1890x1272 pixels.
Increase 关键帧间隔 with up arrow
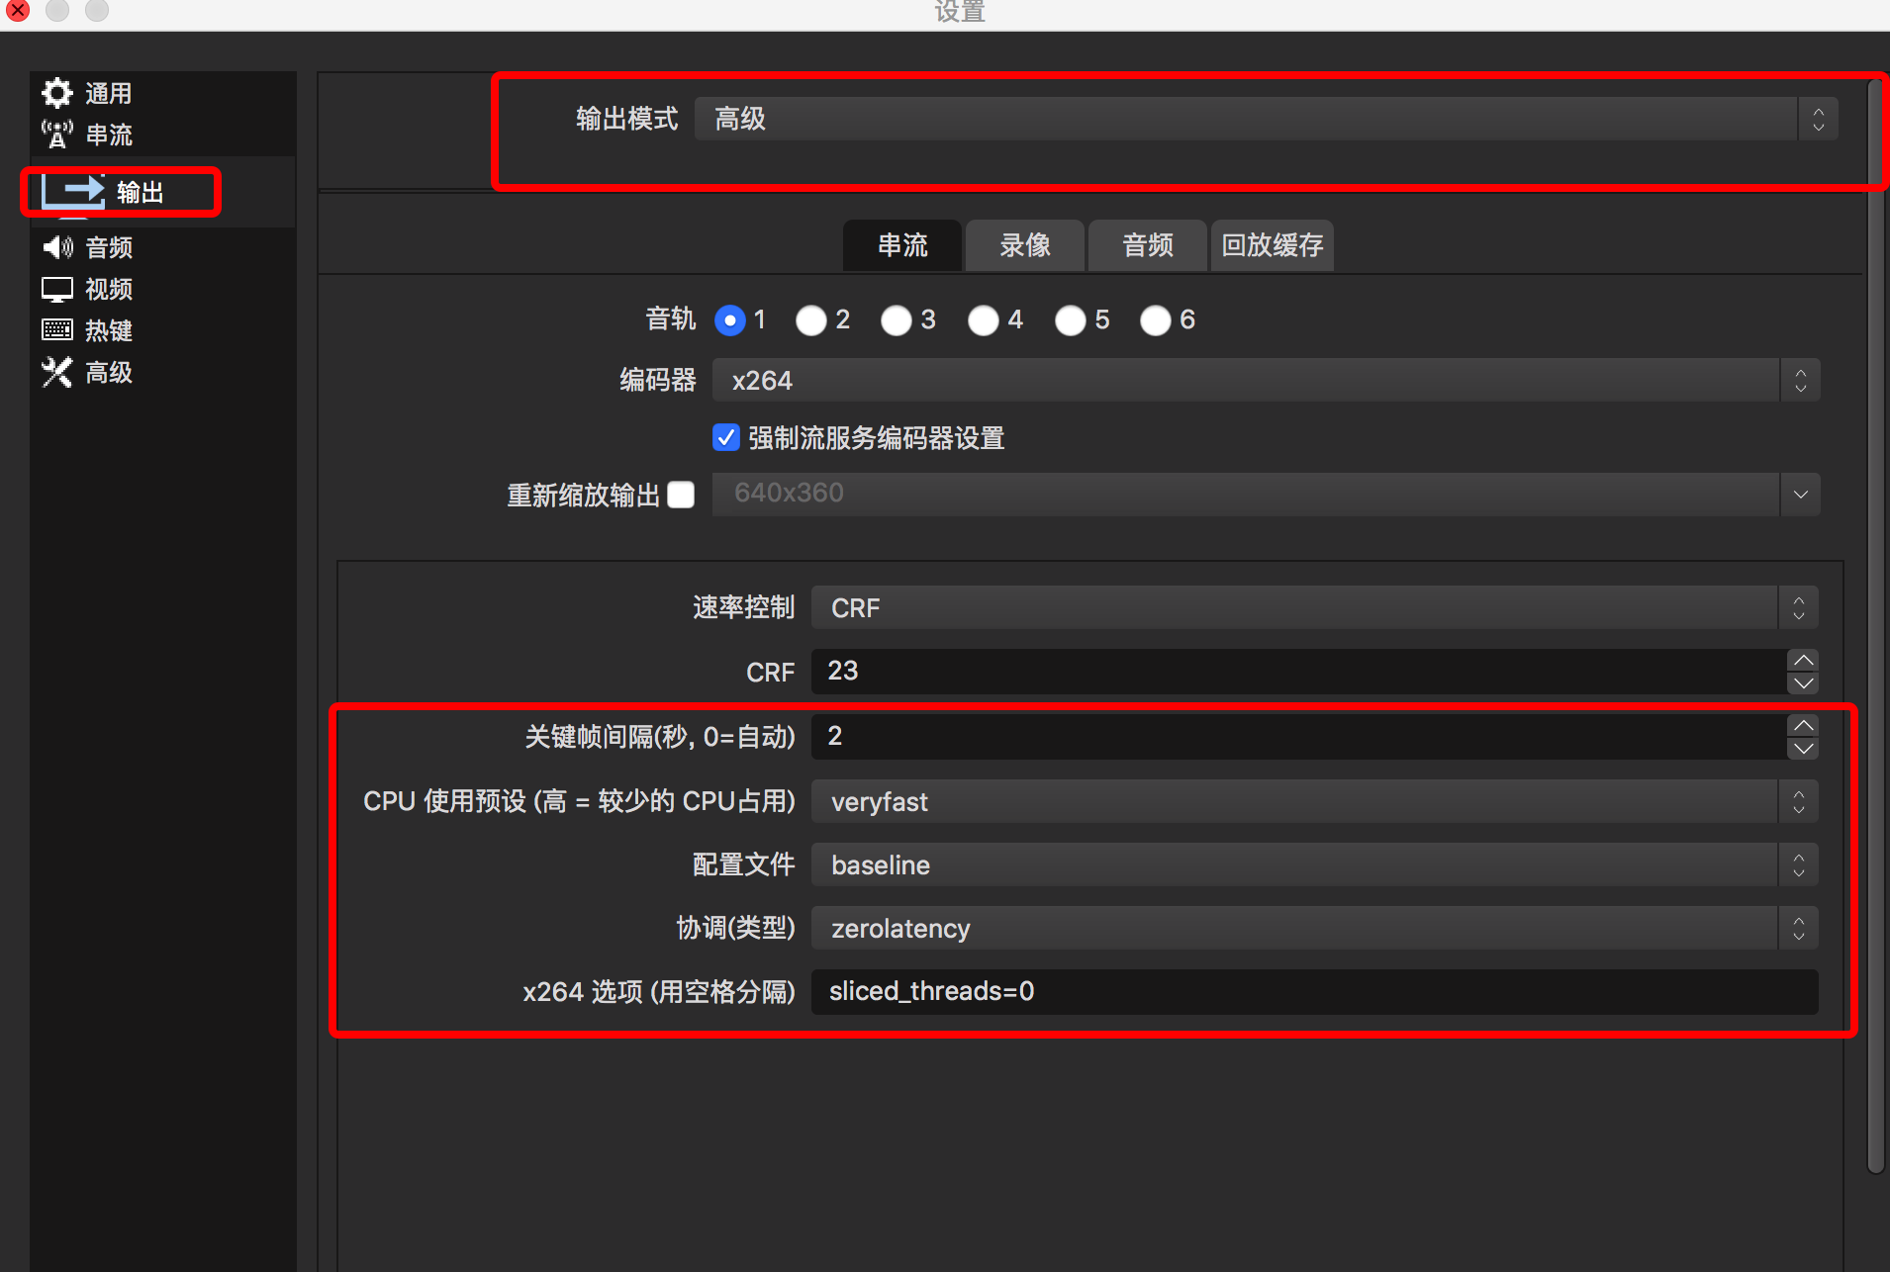(1804, 726)
